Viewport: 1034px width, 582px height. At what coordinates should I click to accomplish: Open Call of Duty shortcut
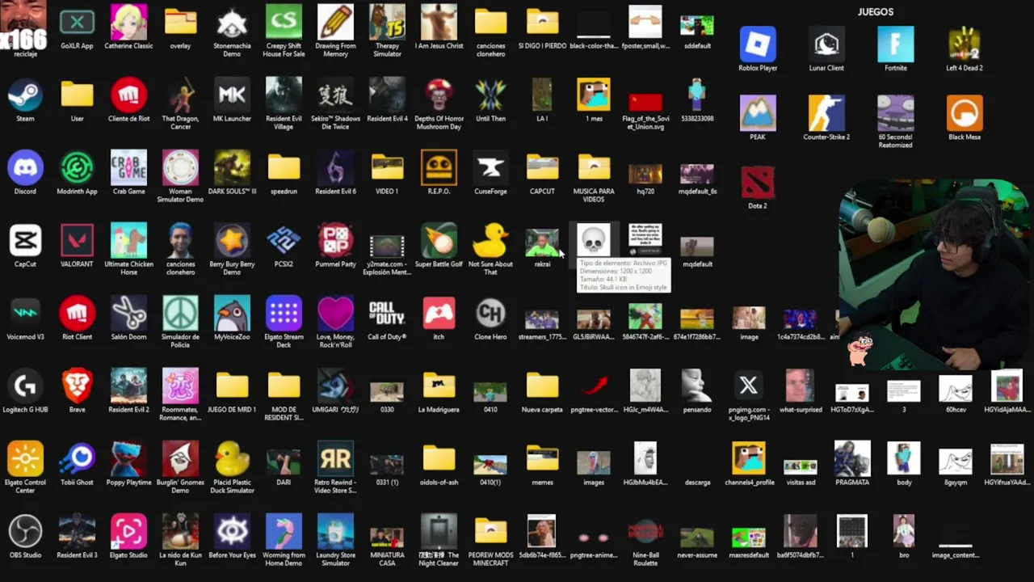point(387,314)
